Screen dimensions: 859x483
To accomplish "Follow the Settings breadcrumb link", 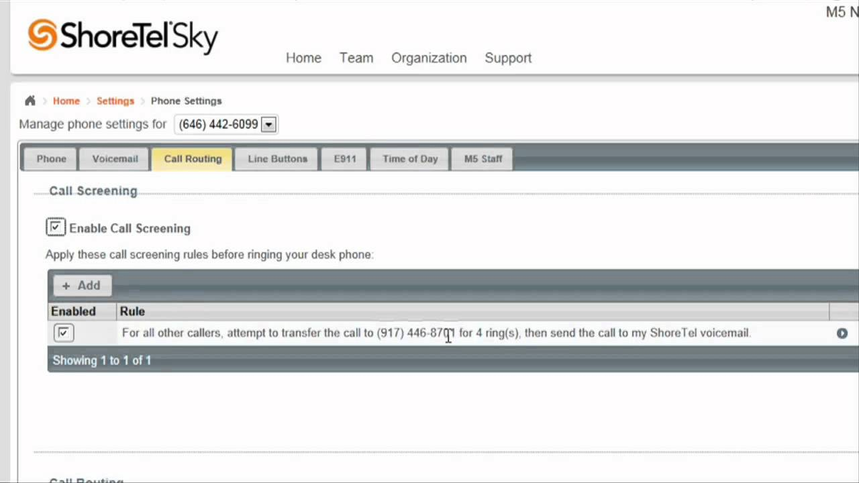I will [x=115, y=101].
